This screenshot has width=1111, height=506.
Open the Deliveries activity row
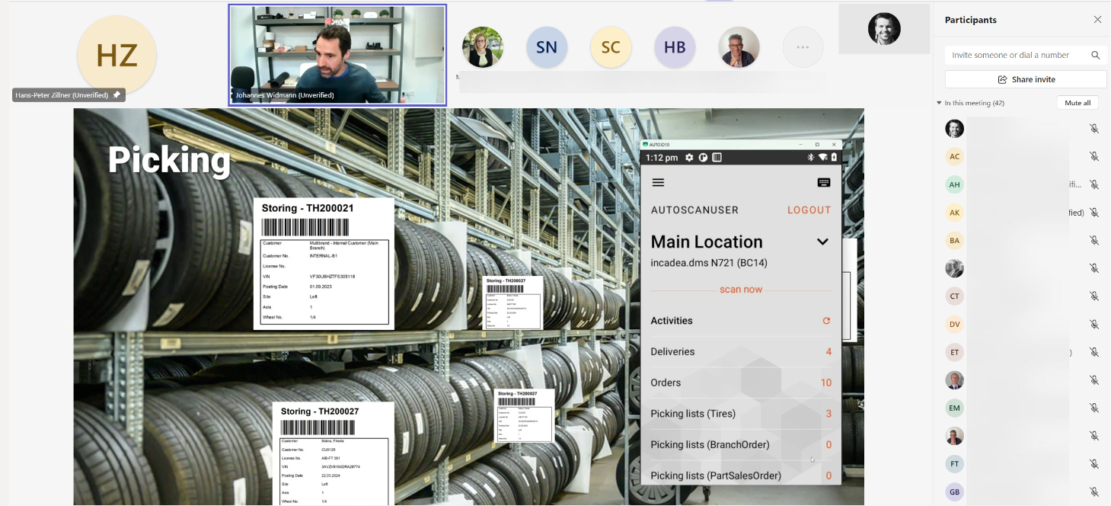[x=741, y=352]
